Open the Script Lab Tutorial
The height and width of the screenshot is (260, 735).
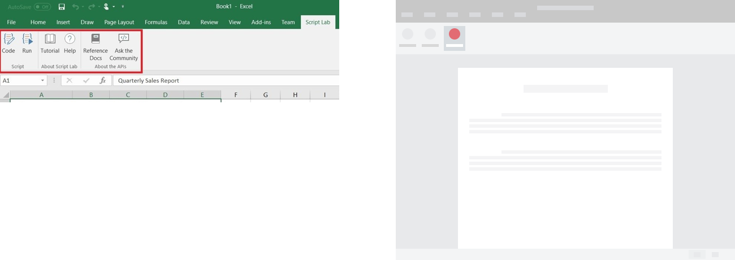[x=50, y=43]
